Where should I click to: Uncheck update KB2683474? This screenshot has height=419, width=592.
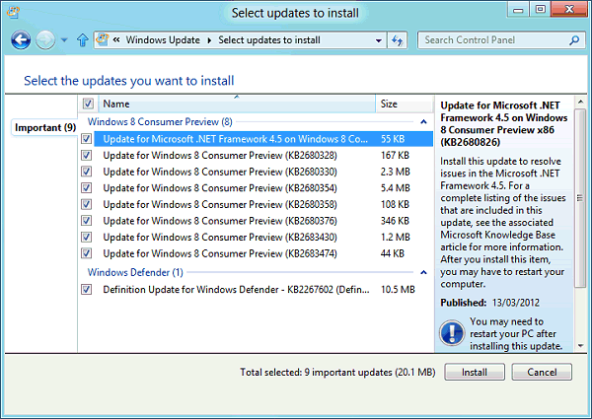coord(87,253)
